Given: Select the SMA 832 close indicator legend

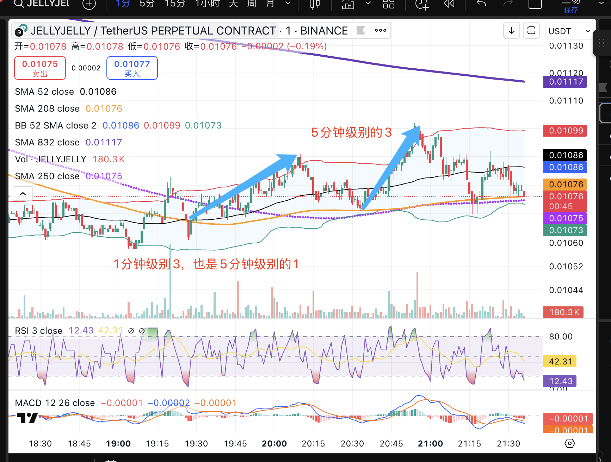Looking at the screenshot, I should click(x=47, y=142).
